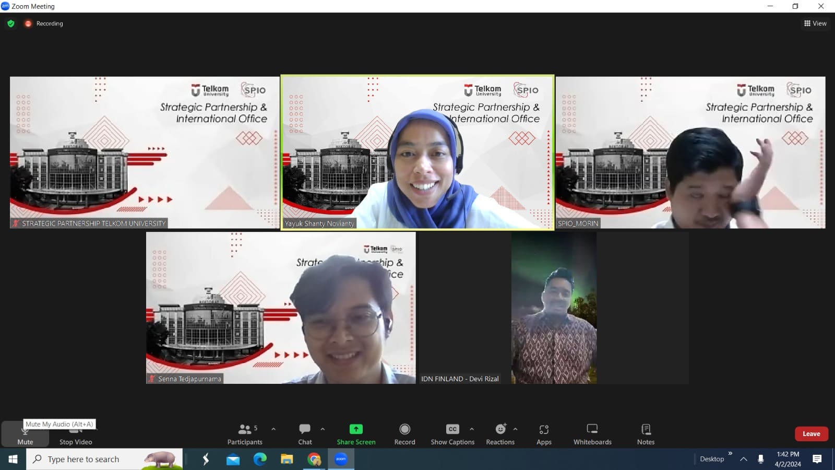Open the Participants panel
The image size is (835, 470).
244,434
